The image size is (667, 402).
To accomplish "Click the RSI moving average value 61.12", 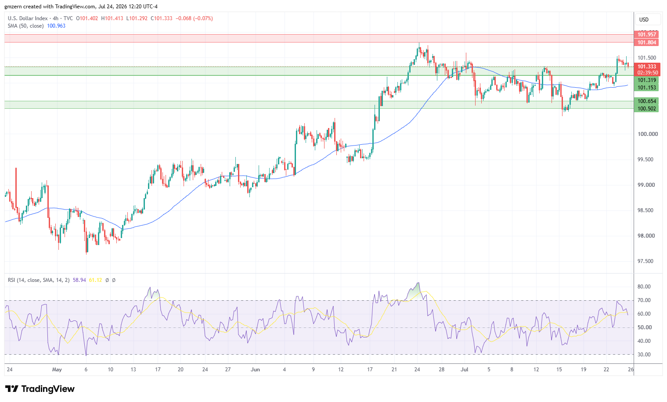I will [x=95, y=280].
